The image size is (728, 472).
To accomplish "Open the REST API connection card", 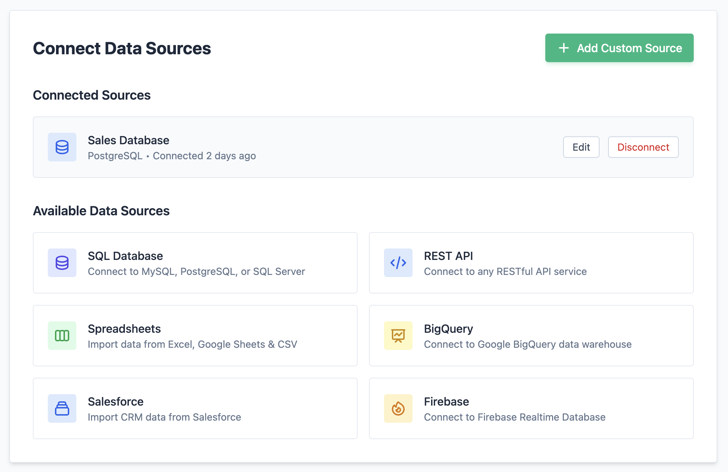I will coord(531,263).
